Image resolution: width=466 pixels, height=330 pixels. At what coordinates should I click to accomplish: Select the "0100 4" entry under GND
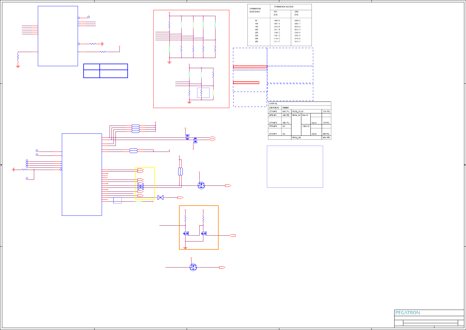pos(297,33)
